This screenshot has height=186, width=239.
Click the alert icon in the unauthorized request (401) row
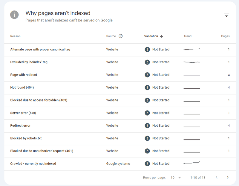[147, 151]
